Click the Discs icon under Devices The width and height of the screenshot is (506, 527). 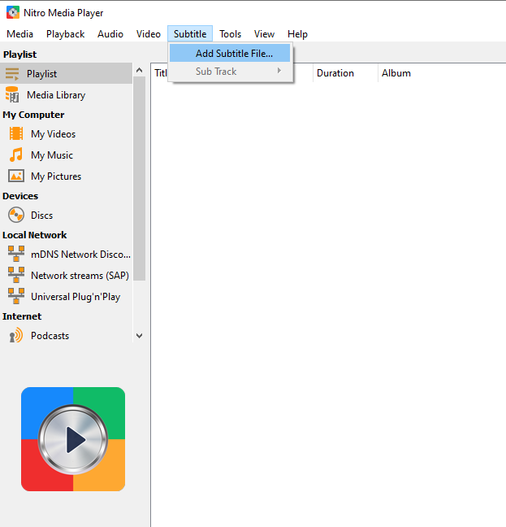coord(16,215)
